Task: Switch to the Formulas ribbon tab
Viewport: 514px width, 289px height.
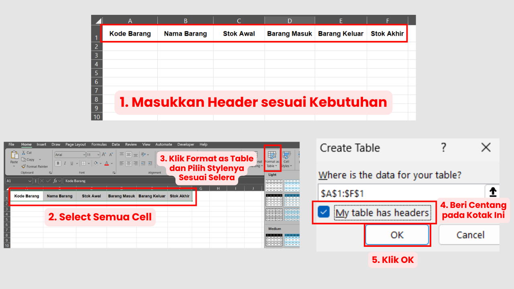Action: [x=99, y=144]
